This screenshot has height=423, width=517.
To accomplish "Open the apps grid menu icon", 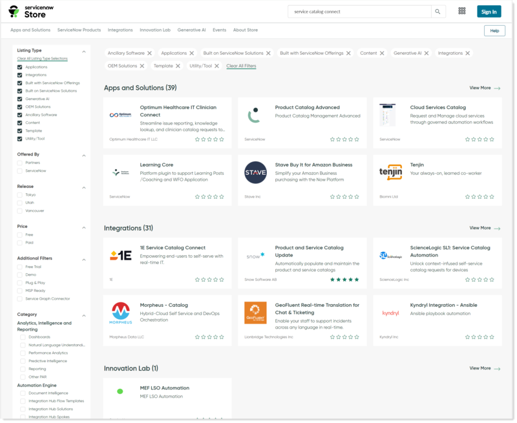I will (x=463, y=11).
